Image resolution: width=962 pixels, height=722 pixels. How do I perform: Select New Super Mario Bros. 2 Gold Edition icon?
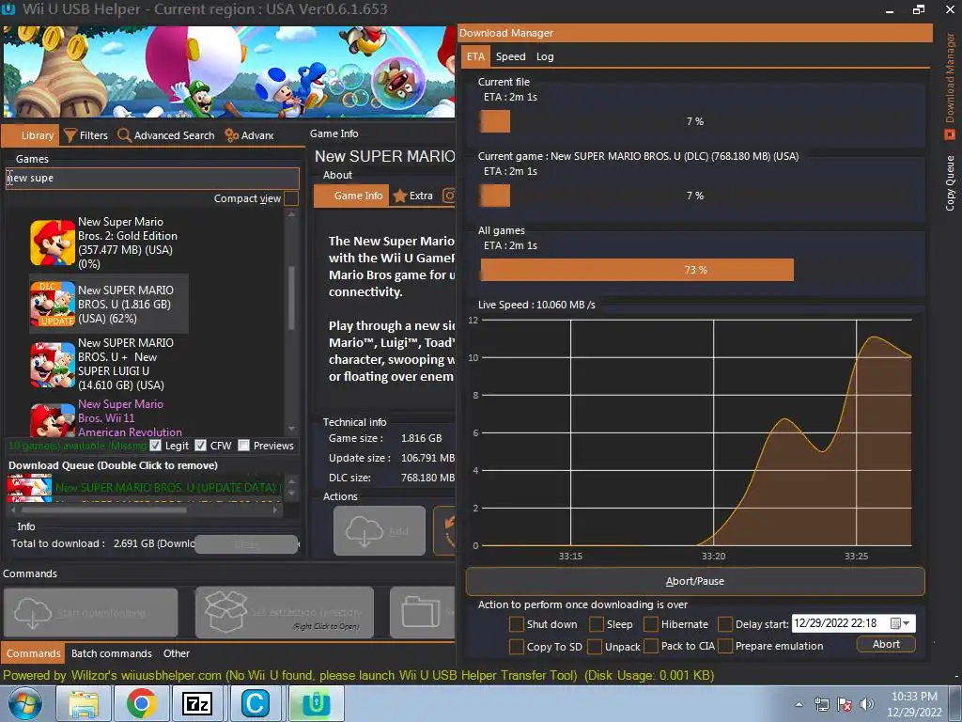53,243
